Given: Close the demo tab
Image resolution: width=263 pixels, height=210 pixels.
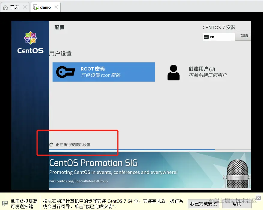Looking at the screenshot, I should click(56, 7).
